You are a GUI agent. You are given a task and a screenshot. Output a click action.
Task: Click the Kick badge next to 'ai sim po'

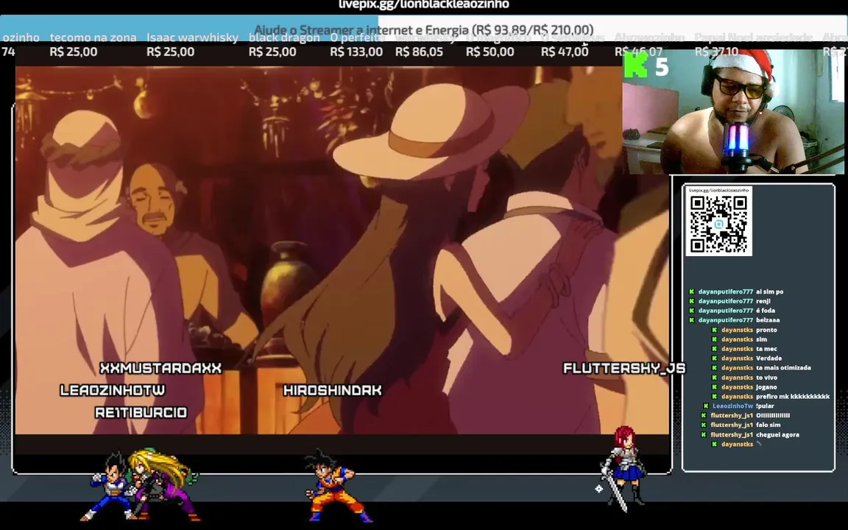pos(691,291)
